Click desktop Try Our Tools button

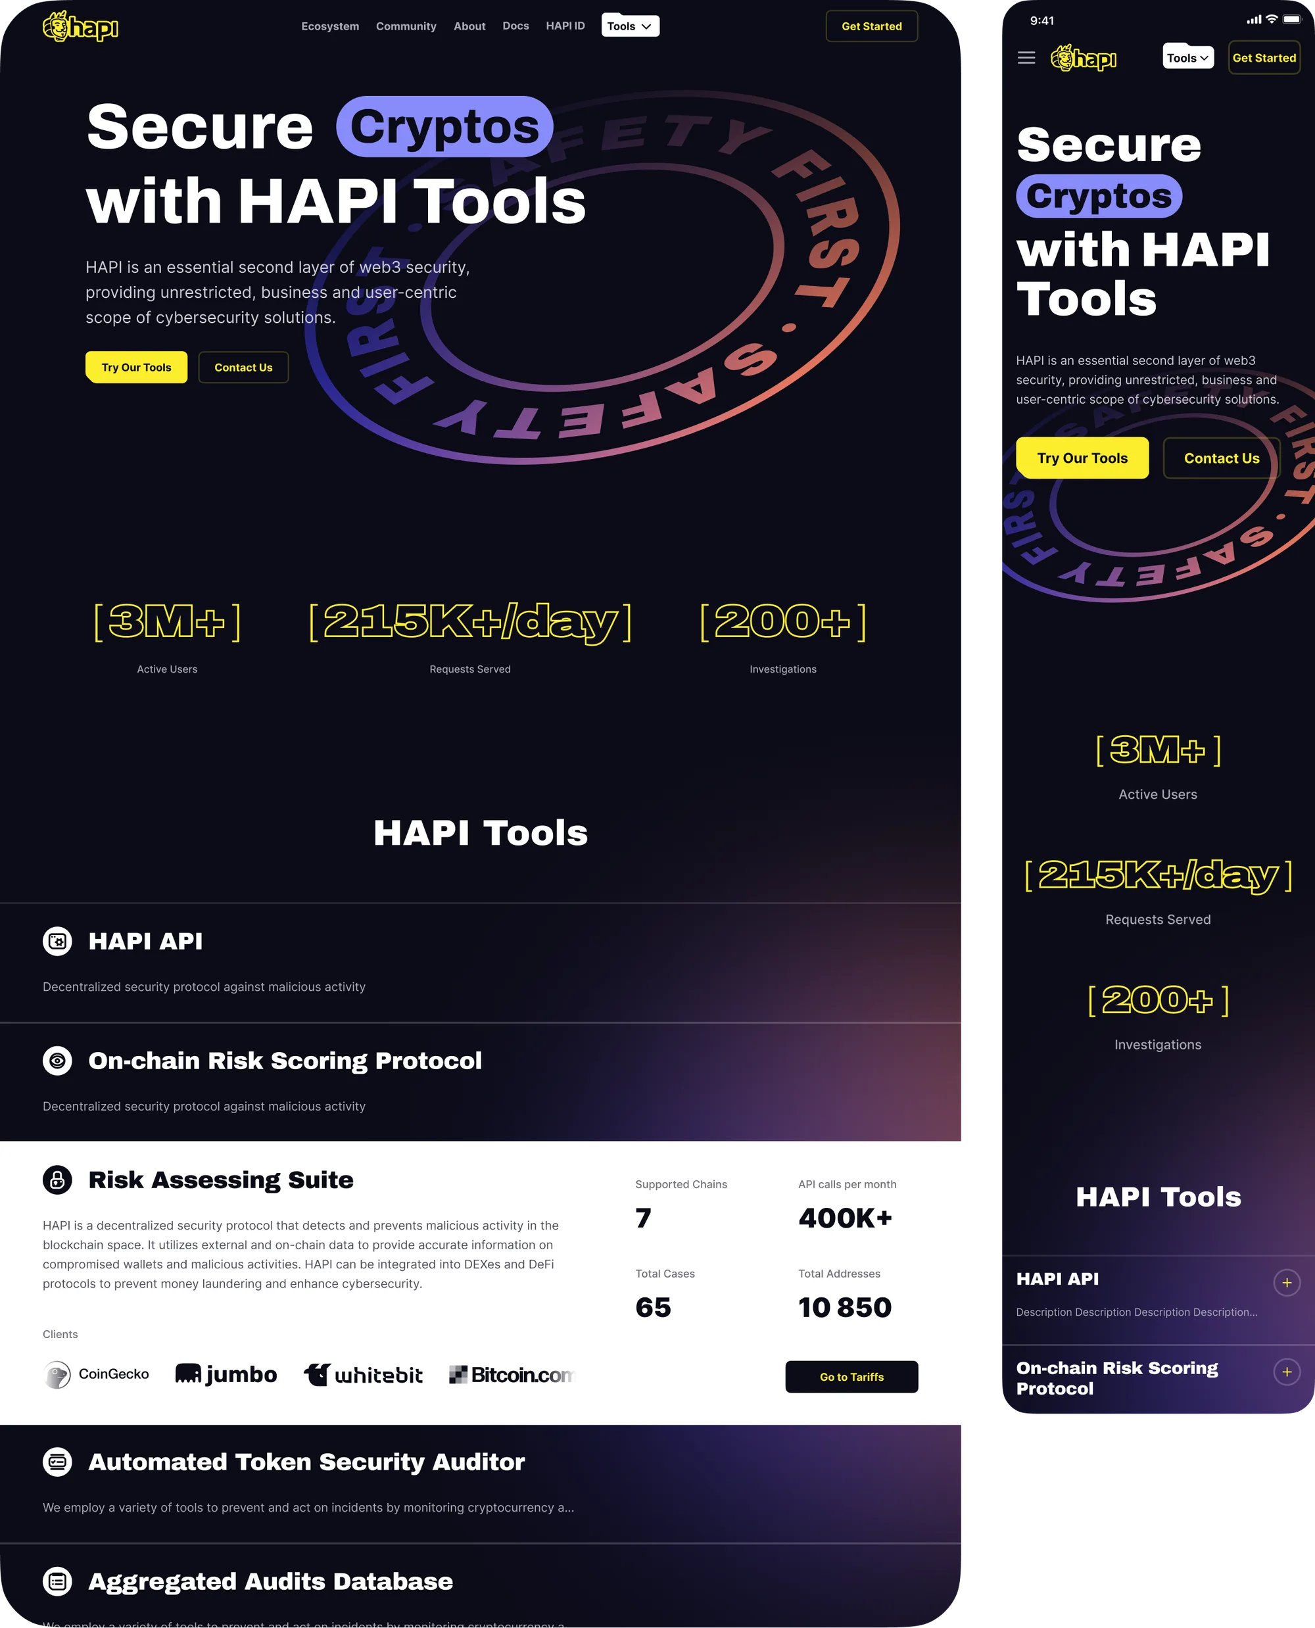tap(136, 368)
